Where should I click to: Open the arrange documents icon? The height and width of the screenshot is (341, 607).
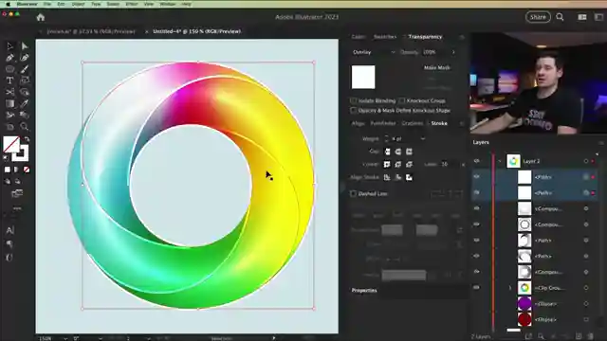[581, 17]
